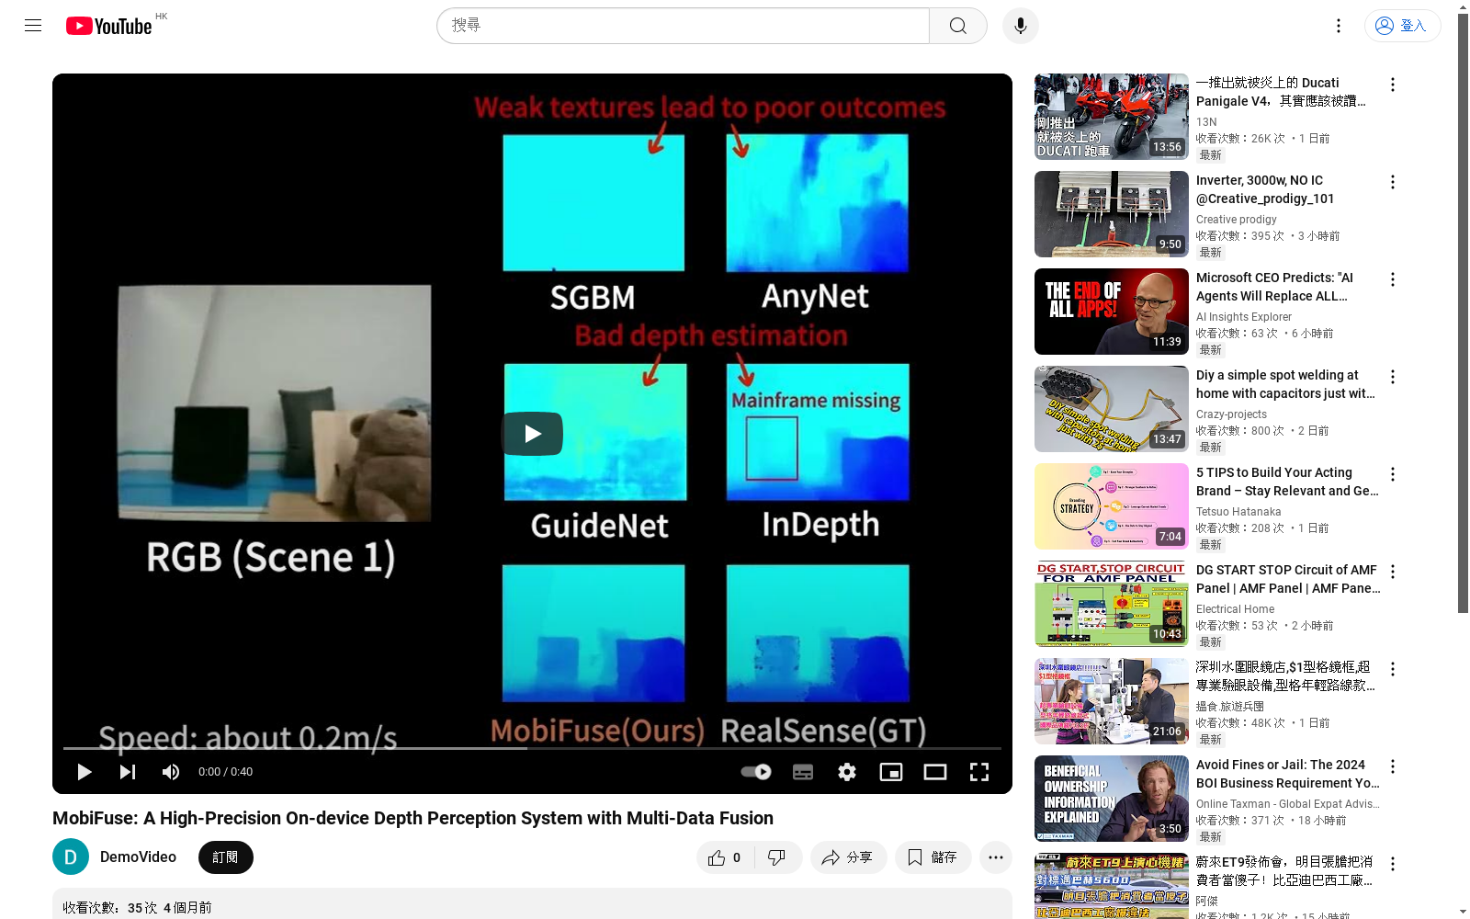Click the page vertical scrollbar
This screenshot has height=919, width=1470.
(x=1463, y=312)
